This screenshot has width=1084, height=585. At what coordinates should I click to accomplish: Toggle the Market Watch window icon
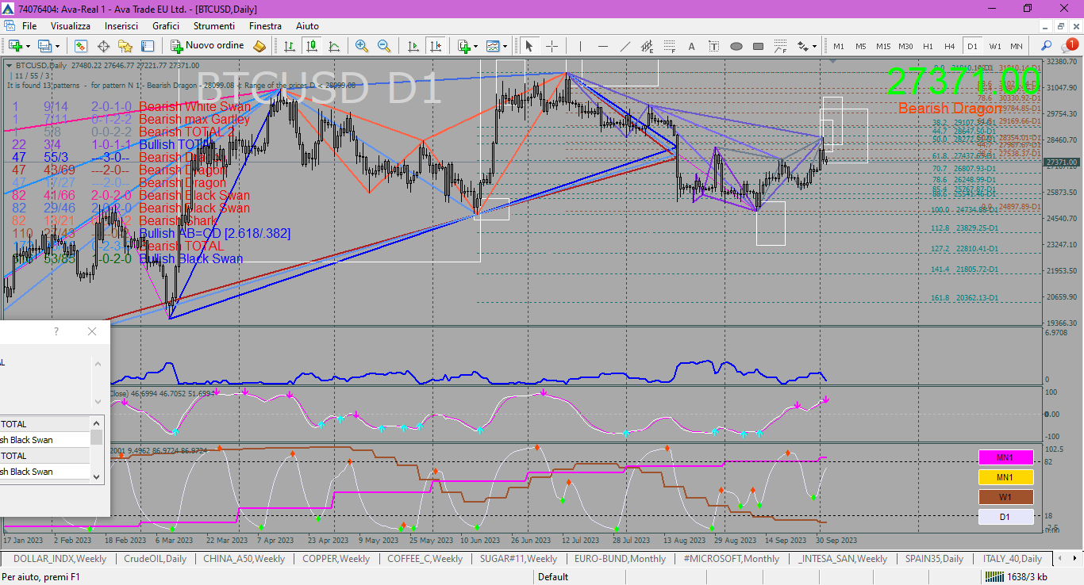[81, 46]
